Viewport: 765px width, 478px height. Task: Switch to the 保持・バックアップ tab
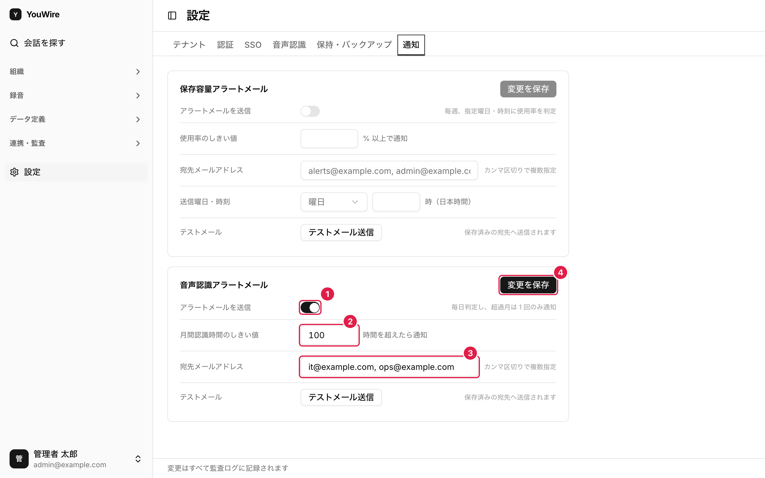[354, 45]
